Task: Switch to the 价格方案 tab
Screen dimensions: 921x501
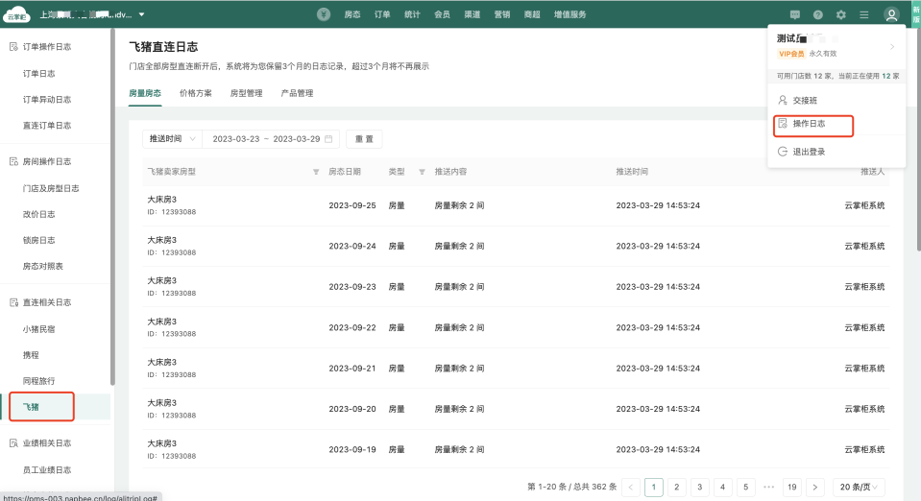Action: click(x=196, y=93)
